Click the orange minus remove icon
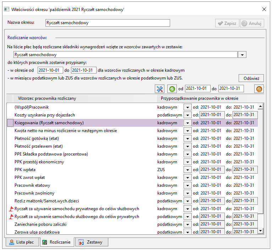The height and width of the screenshot is (251, 272). point(259,89)
